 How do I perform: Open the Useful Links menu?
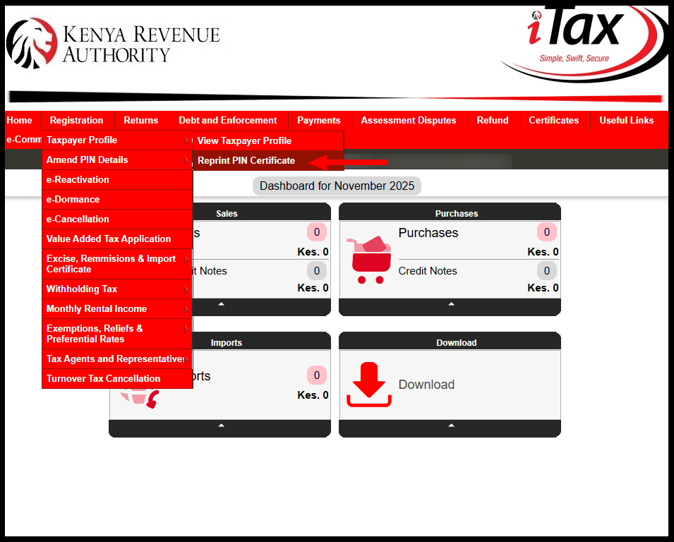tap(627, 121)
